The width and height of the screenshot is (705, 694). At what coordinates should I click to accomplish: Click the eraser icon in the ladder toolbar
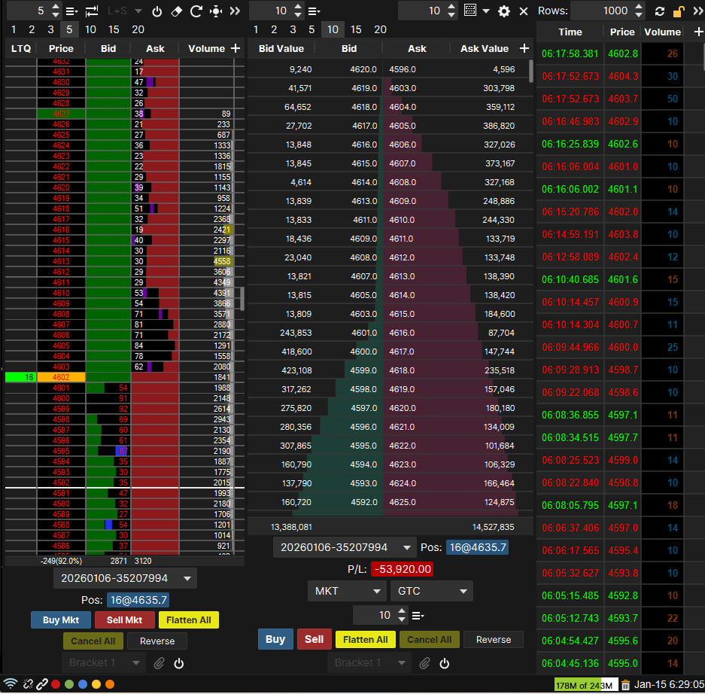pos(177,11)
